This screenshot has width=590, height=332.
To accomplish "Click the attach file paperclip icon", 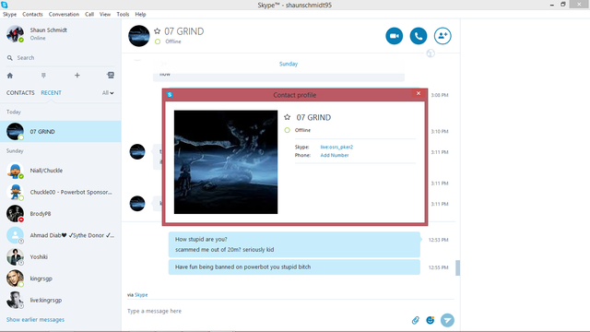I will [416, 320].
